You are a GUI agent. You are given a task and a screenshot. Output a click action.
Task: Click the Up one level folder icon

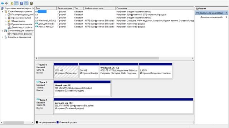12,3
